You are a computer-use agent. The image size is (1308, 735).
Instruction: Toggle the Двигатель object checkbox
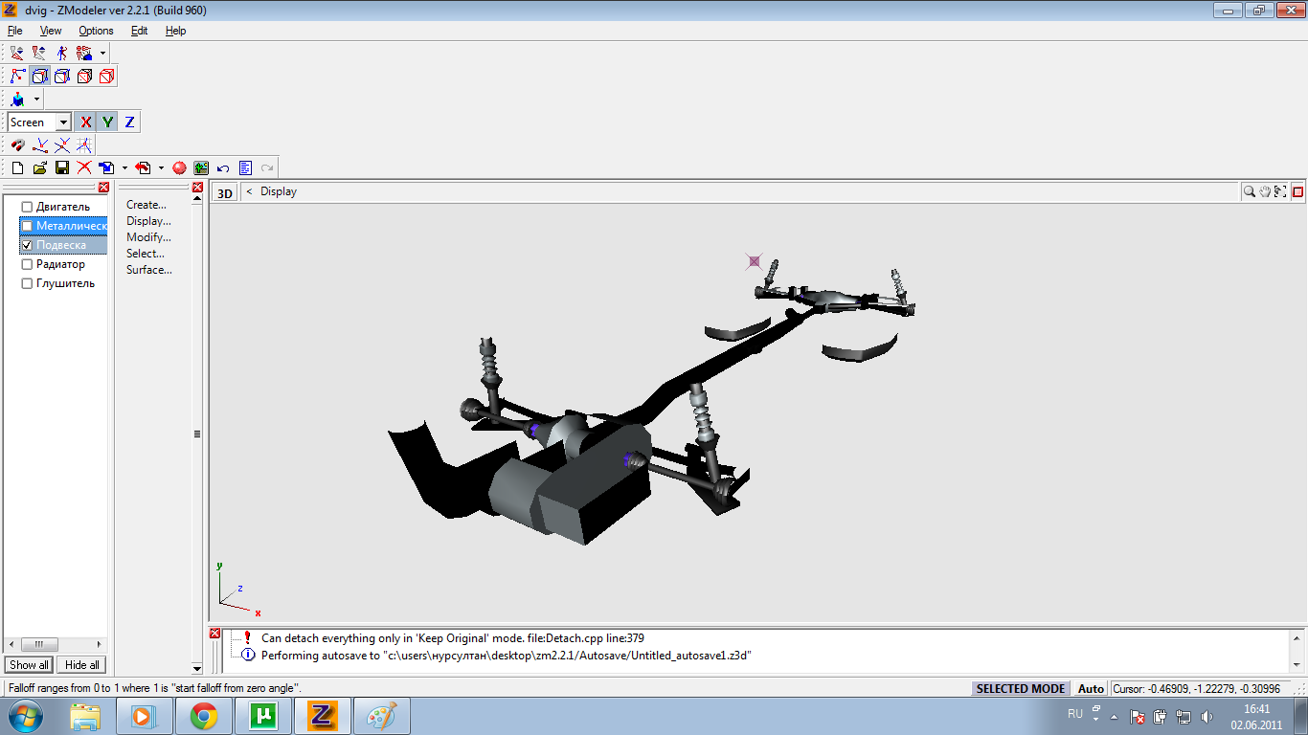click(27, 207)
